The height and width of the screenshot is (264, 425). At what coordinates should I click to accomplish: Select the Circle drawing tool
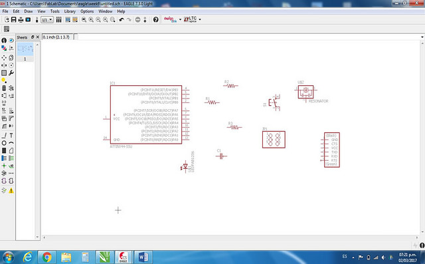[x=4, y=143]
